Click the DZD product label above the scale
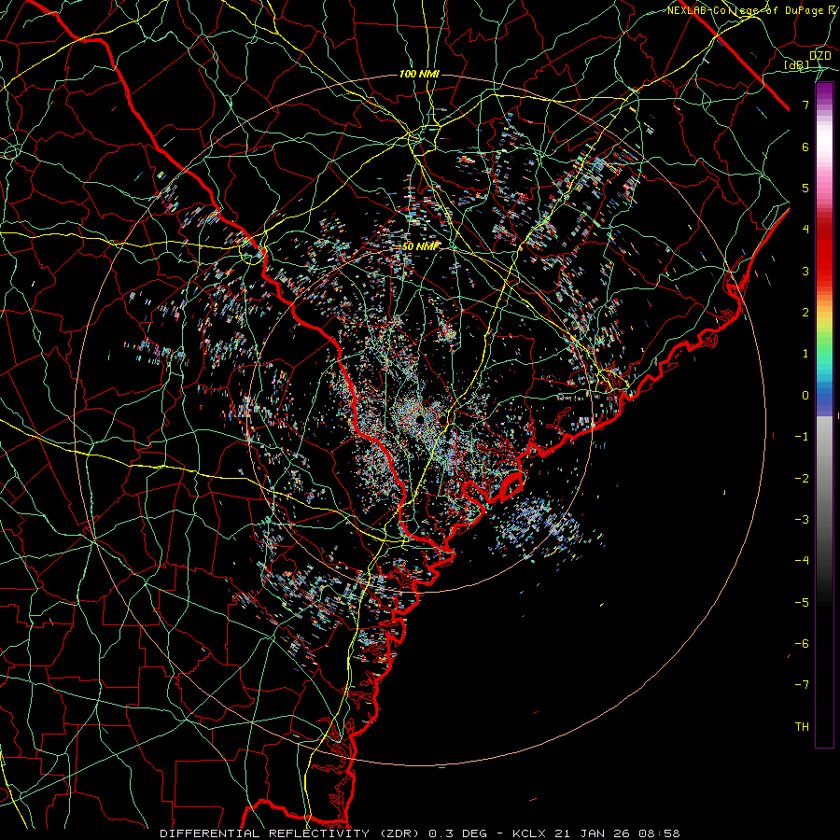The image size is (840, 840). (820, 56)
